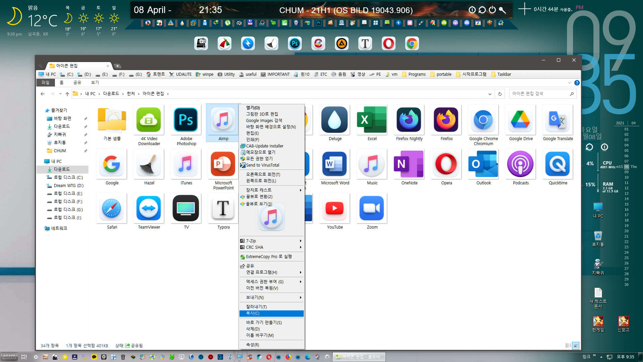The width and height of the screenshot is (643, 362).
Task: Select the Deluge icon file
Action: coord(335,123)
